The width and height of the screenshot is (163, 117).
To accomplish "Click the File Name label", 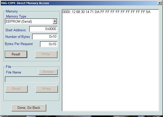I will point(13,72).
